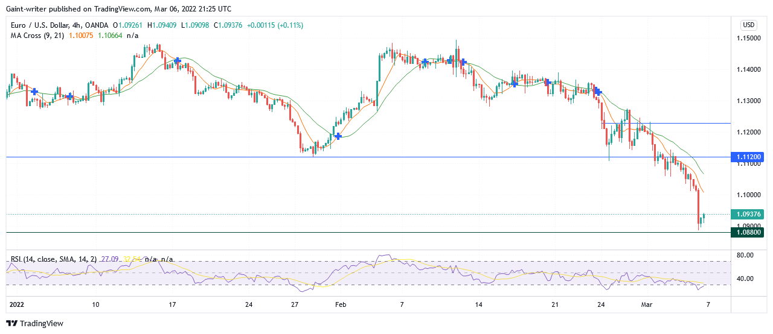Click the low price value 1.09098
Screen dimensions: 773x334
tap(198, 25)
